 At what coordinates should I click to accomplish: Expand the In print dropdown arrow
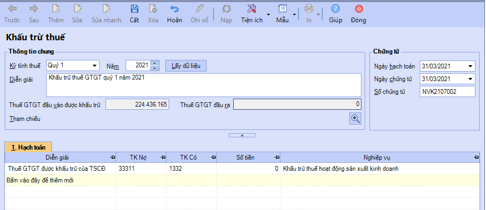pos(318,14)
